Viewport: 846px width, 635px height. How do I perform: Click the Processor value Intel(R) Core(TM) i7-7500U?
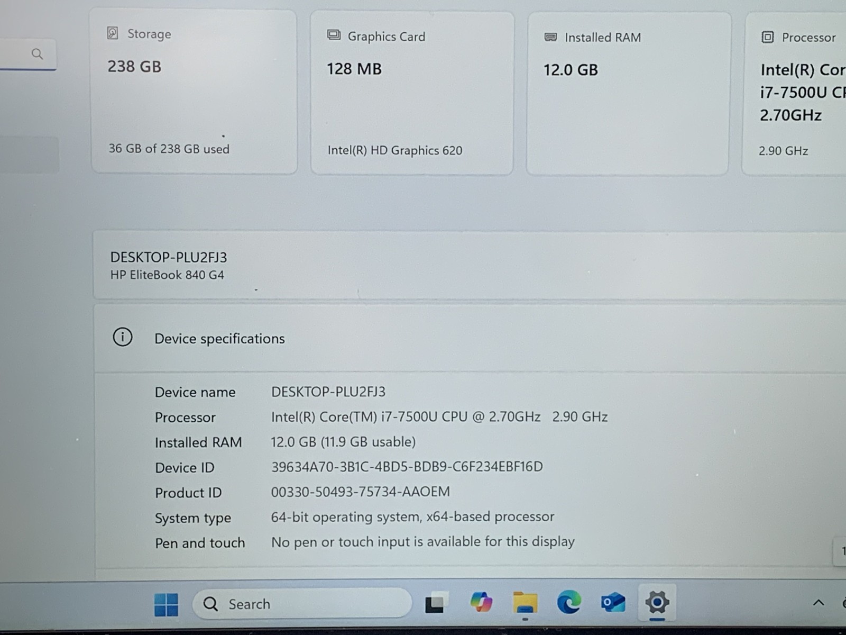(x=439, y=417)
